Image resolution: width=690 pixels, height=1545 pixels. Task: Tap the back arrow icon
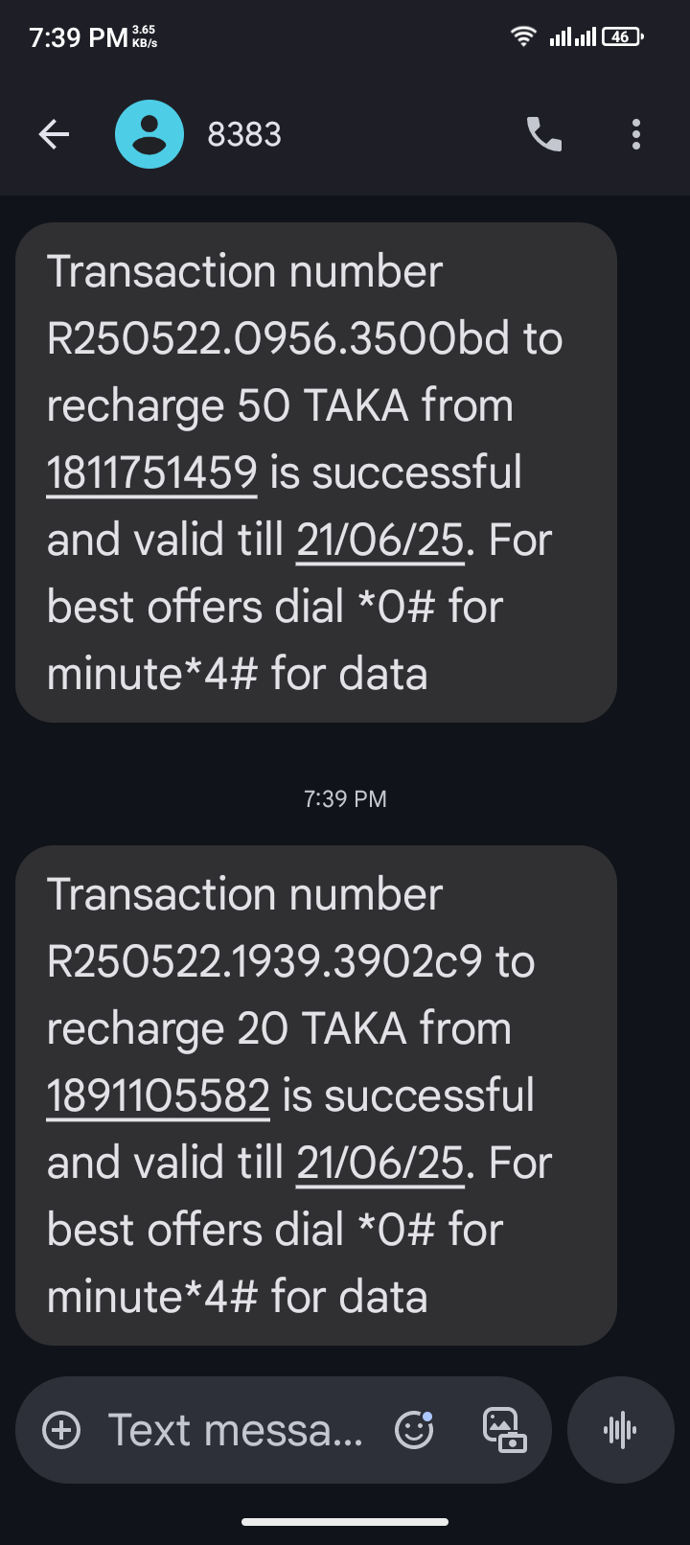tap(54, 134)
